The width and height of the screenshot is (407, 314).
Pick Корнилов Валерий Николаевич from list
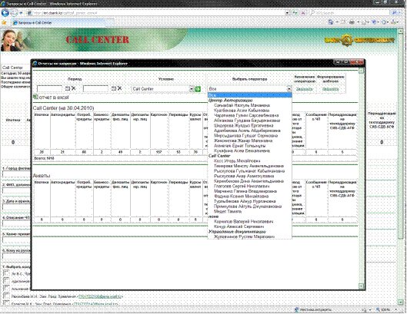pos(243,222)
